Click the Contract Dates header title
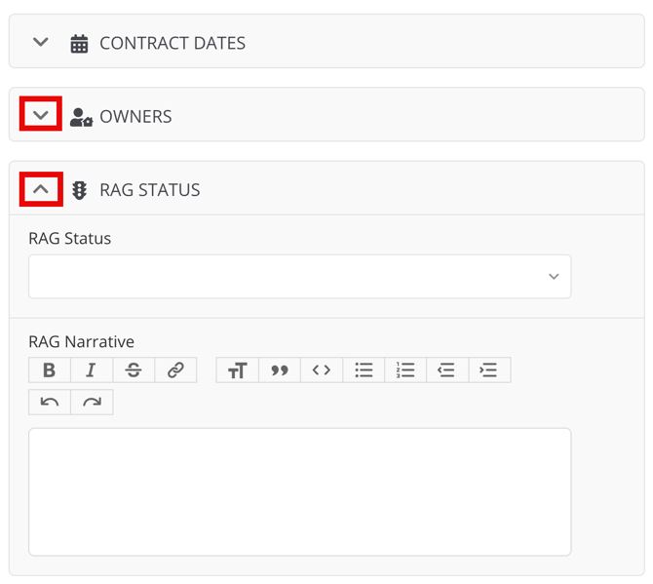653x584 pixels. [x=173, y=43]
